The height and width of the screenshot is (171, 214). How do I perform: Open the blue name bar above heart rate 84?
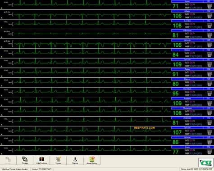point(192,50)
